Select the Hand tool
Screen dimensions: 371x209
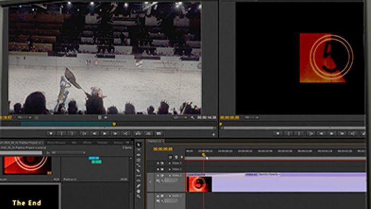[x=139, y=191]
